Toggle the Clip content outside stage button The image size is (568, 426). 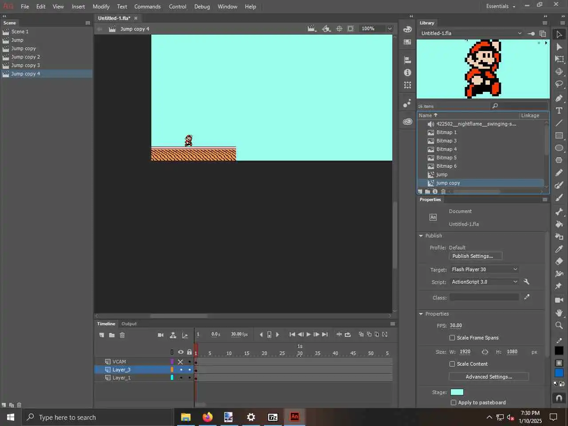click(x=351, y=29)
